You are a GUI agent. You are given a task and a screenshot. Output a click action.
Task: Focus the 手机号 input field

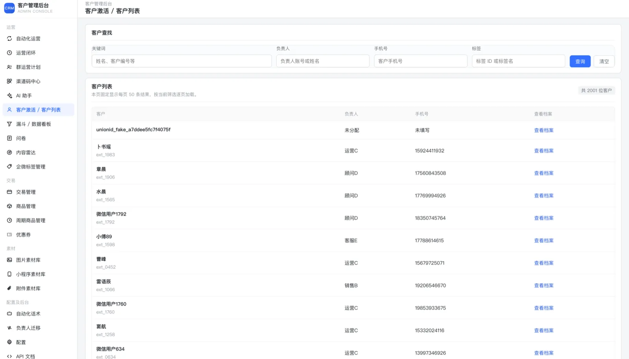(421, 61)
